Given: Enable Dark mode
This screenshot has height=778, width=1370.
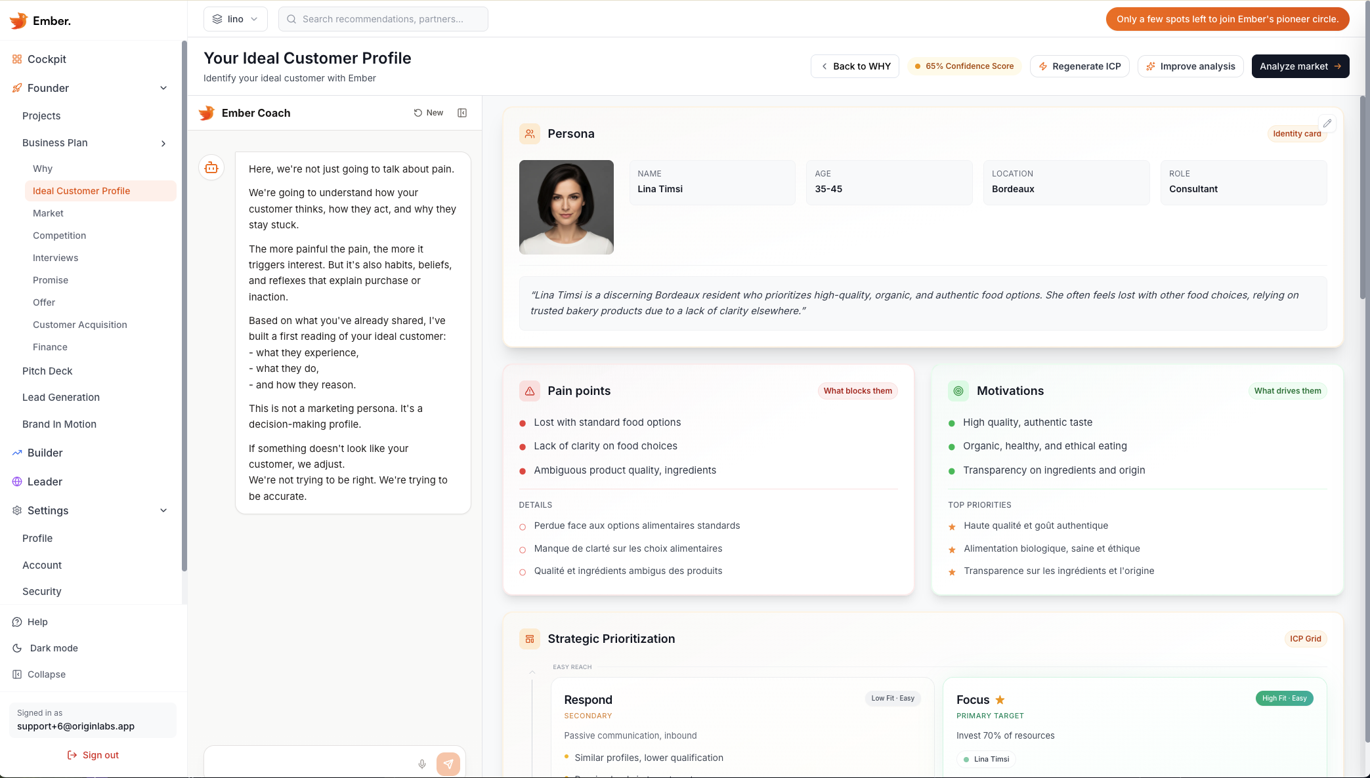Looking at the screenshot, I should click(53, 648).
